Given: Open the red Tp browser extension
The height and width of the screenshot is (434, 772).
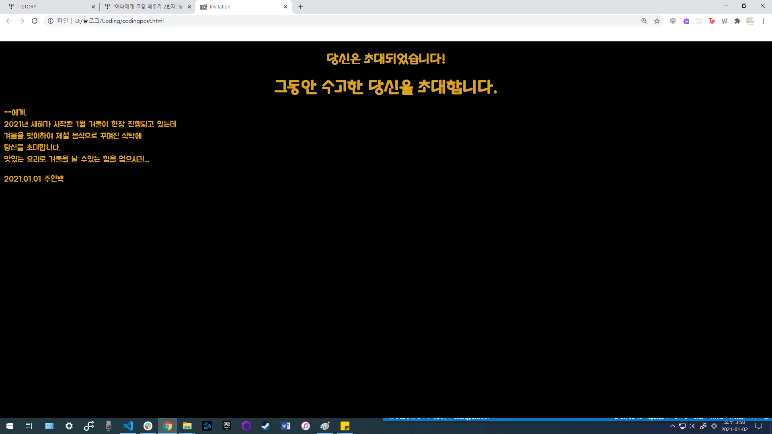Looking at the screenshot, I should coord(711,21).
